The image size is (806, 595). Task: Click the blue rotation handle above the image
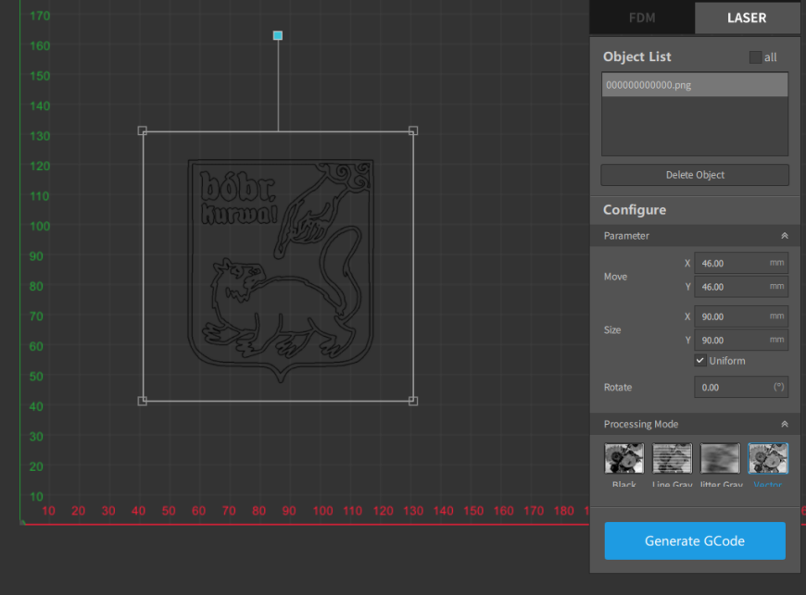(278, 36)
